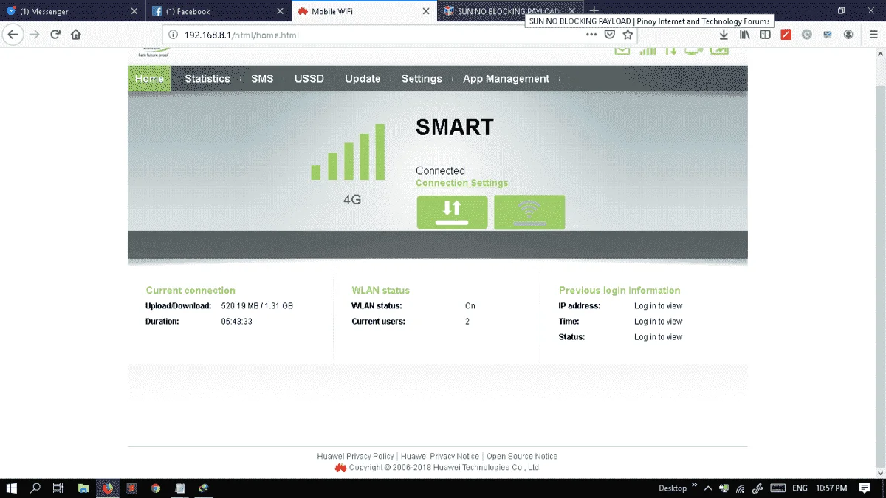Open the Firefox Downloads arrow icon
Image resolution: width=886 pixels, height=498 pixels.
[x=724, y=35]
